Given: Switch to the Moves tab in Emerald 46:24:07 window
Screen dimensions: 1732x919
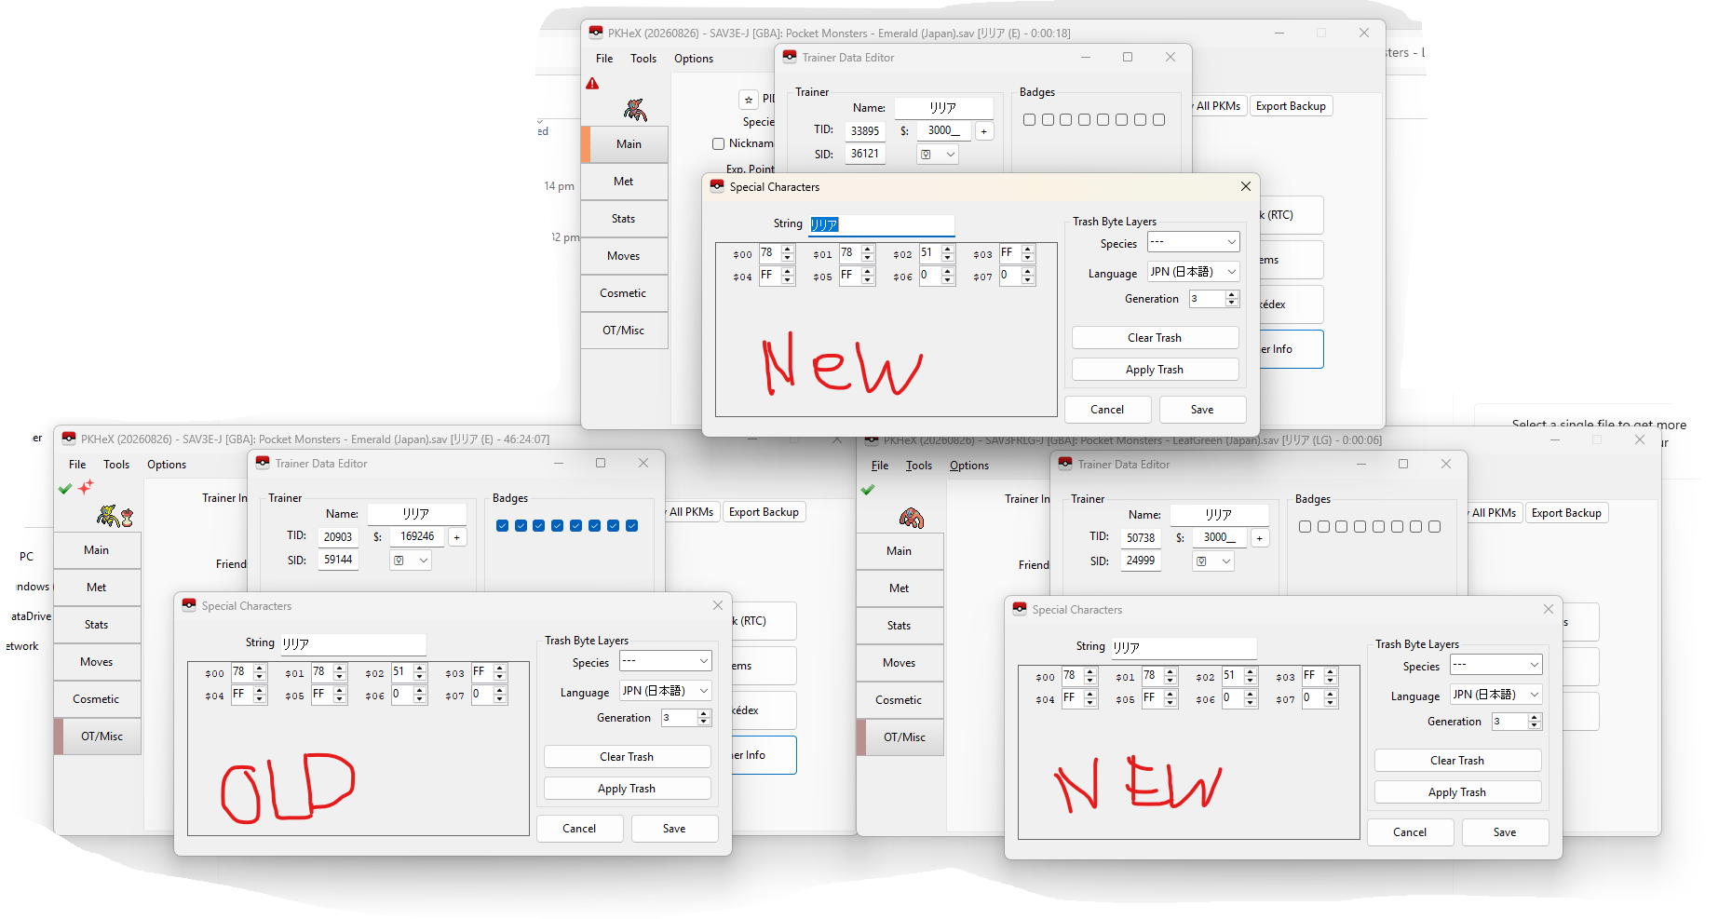Looking at the screenshot, I should point(97,662).
